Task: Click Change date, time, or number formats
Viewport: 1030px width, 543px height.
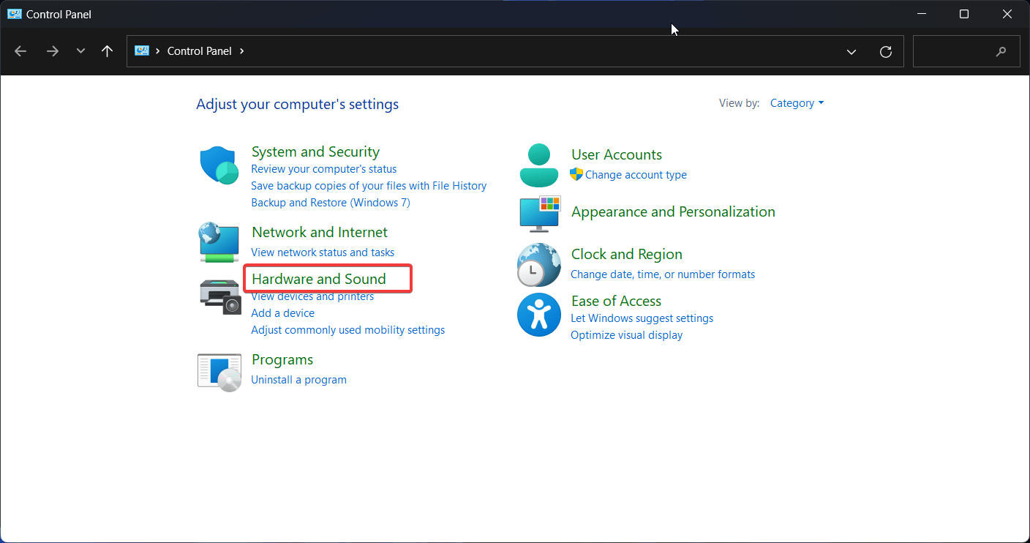Action: [663, 274]
